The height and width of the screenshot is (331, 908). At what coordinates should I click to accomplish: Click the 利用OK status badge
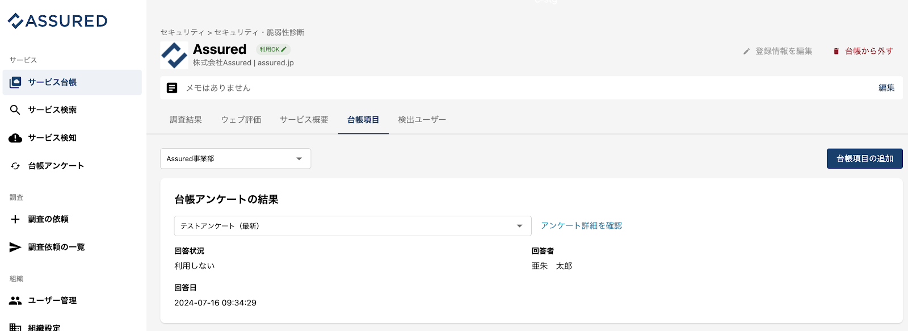tap(273, 49)
